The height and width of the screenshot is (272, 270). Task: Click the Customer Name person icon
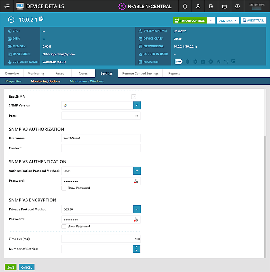tap(10, 62)
